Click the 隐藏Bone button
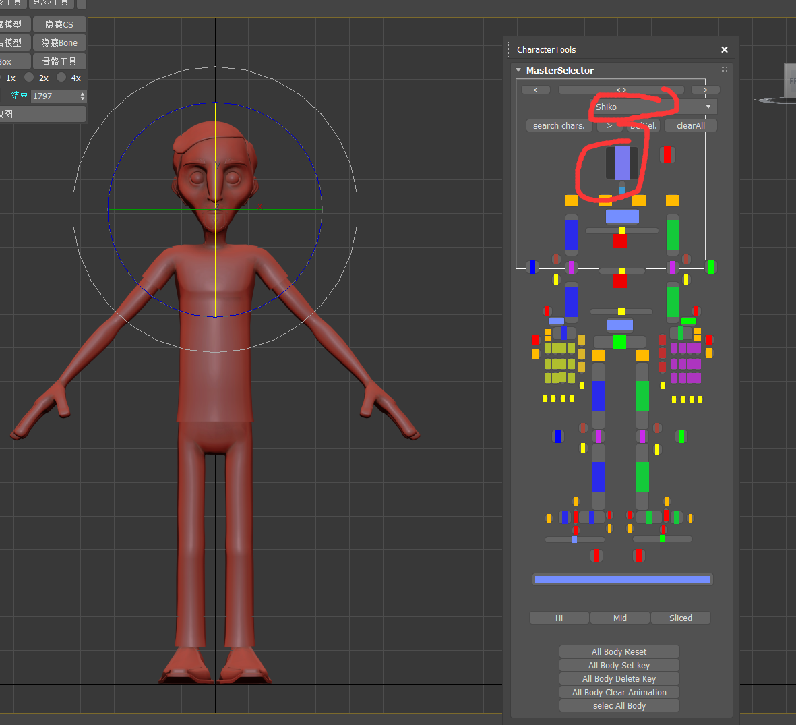Viewport: 796px width, 725px height. 59,42
